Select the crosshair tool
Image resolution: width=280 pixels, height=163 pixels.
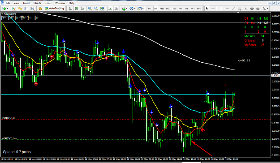click(213, 9)
